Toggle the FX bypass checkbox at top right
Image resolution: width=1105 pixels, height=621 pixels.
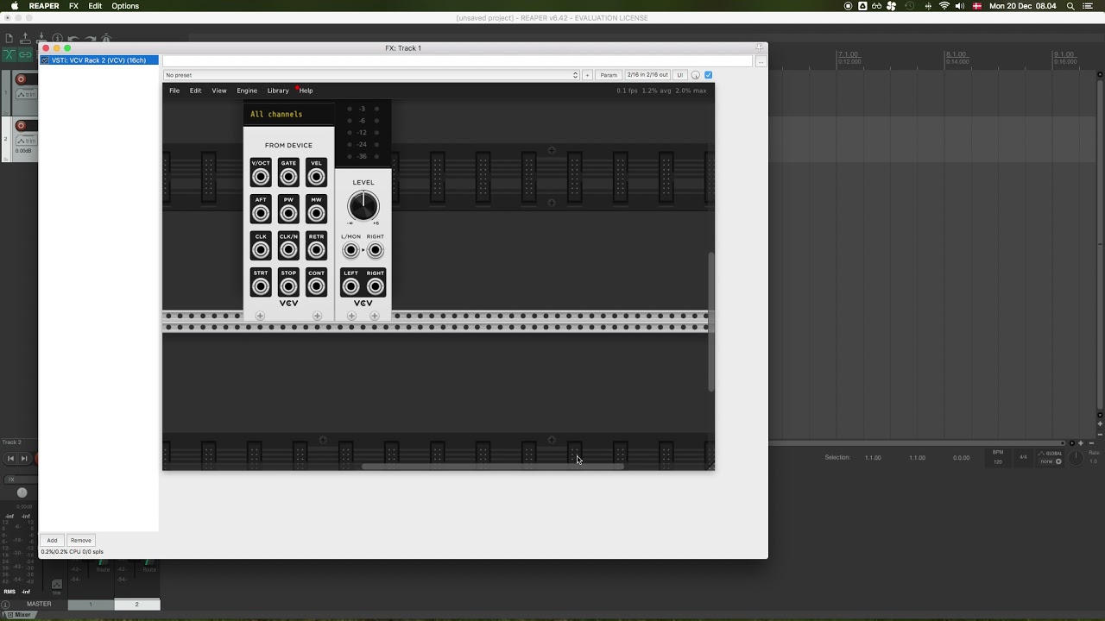point(709,75)
